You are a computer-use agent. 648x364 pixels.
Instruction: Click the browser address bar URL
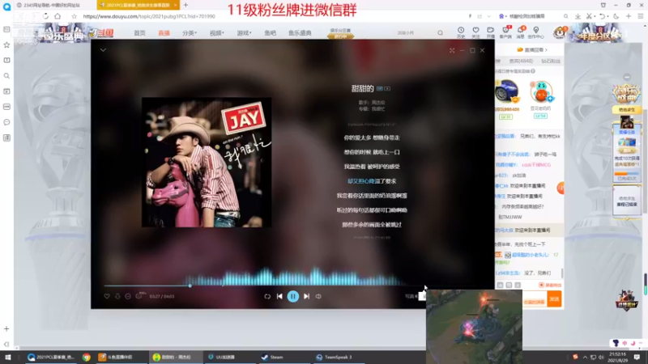[149, 16]
